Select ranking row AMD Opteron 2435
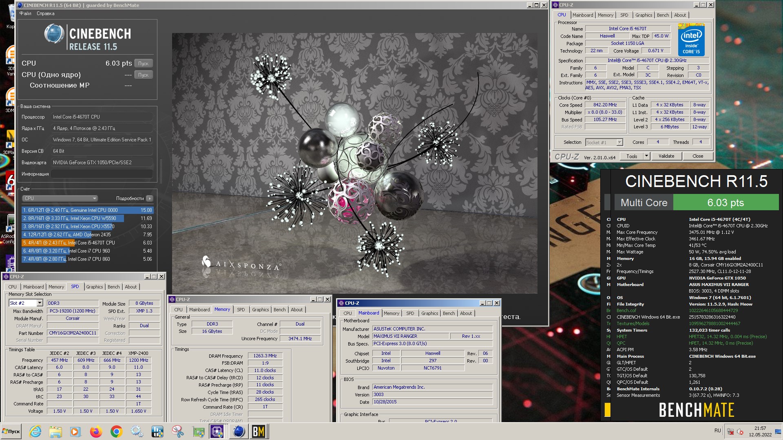 pos(87,235)
